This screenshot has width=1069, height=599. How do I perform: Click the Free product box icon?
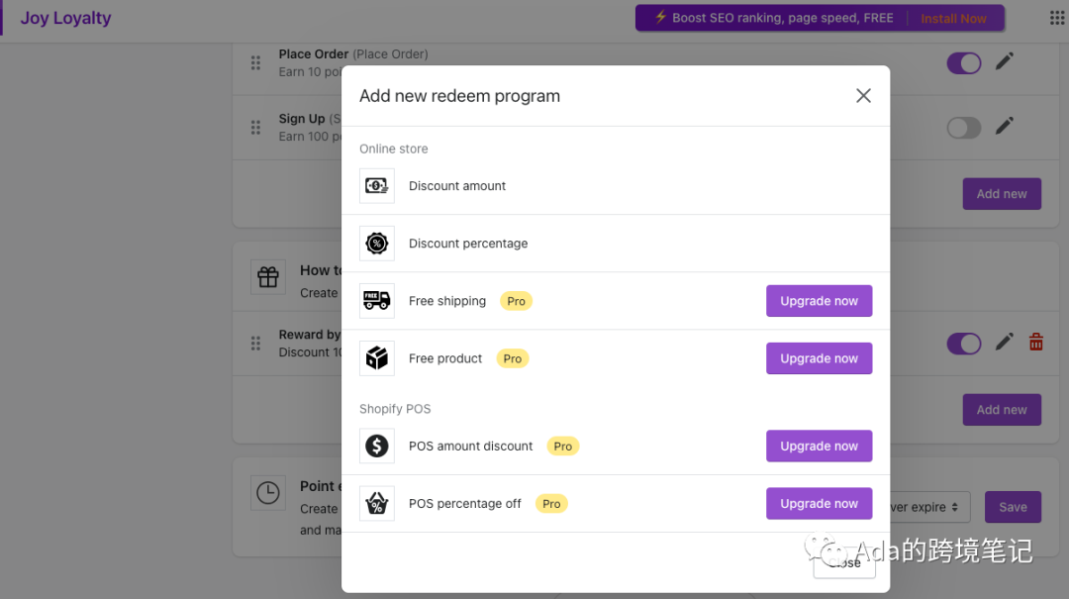pos(377,358)
